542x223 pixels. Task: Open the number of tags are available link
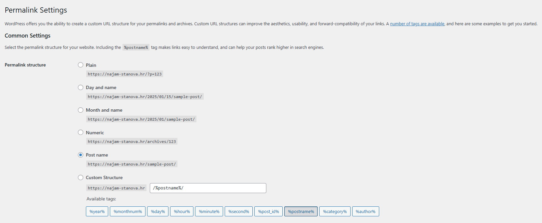(417, 24)
